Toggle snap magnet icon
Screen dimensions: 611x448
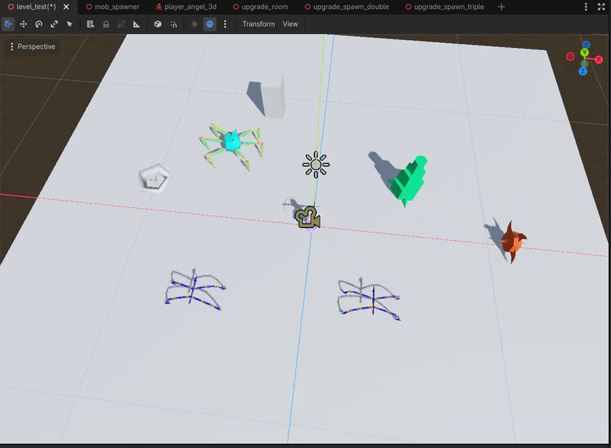click(173, 24)
